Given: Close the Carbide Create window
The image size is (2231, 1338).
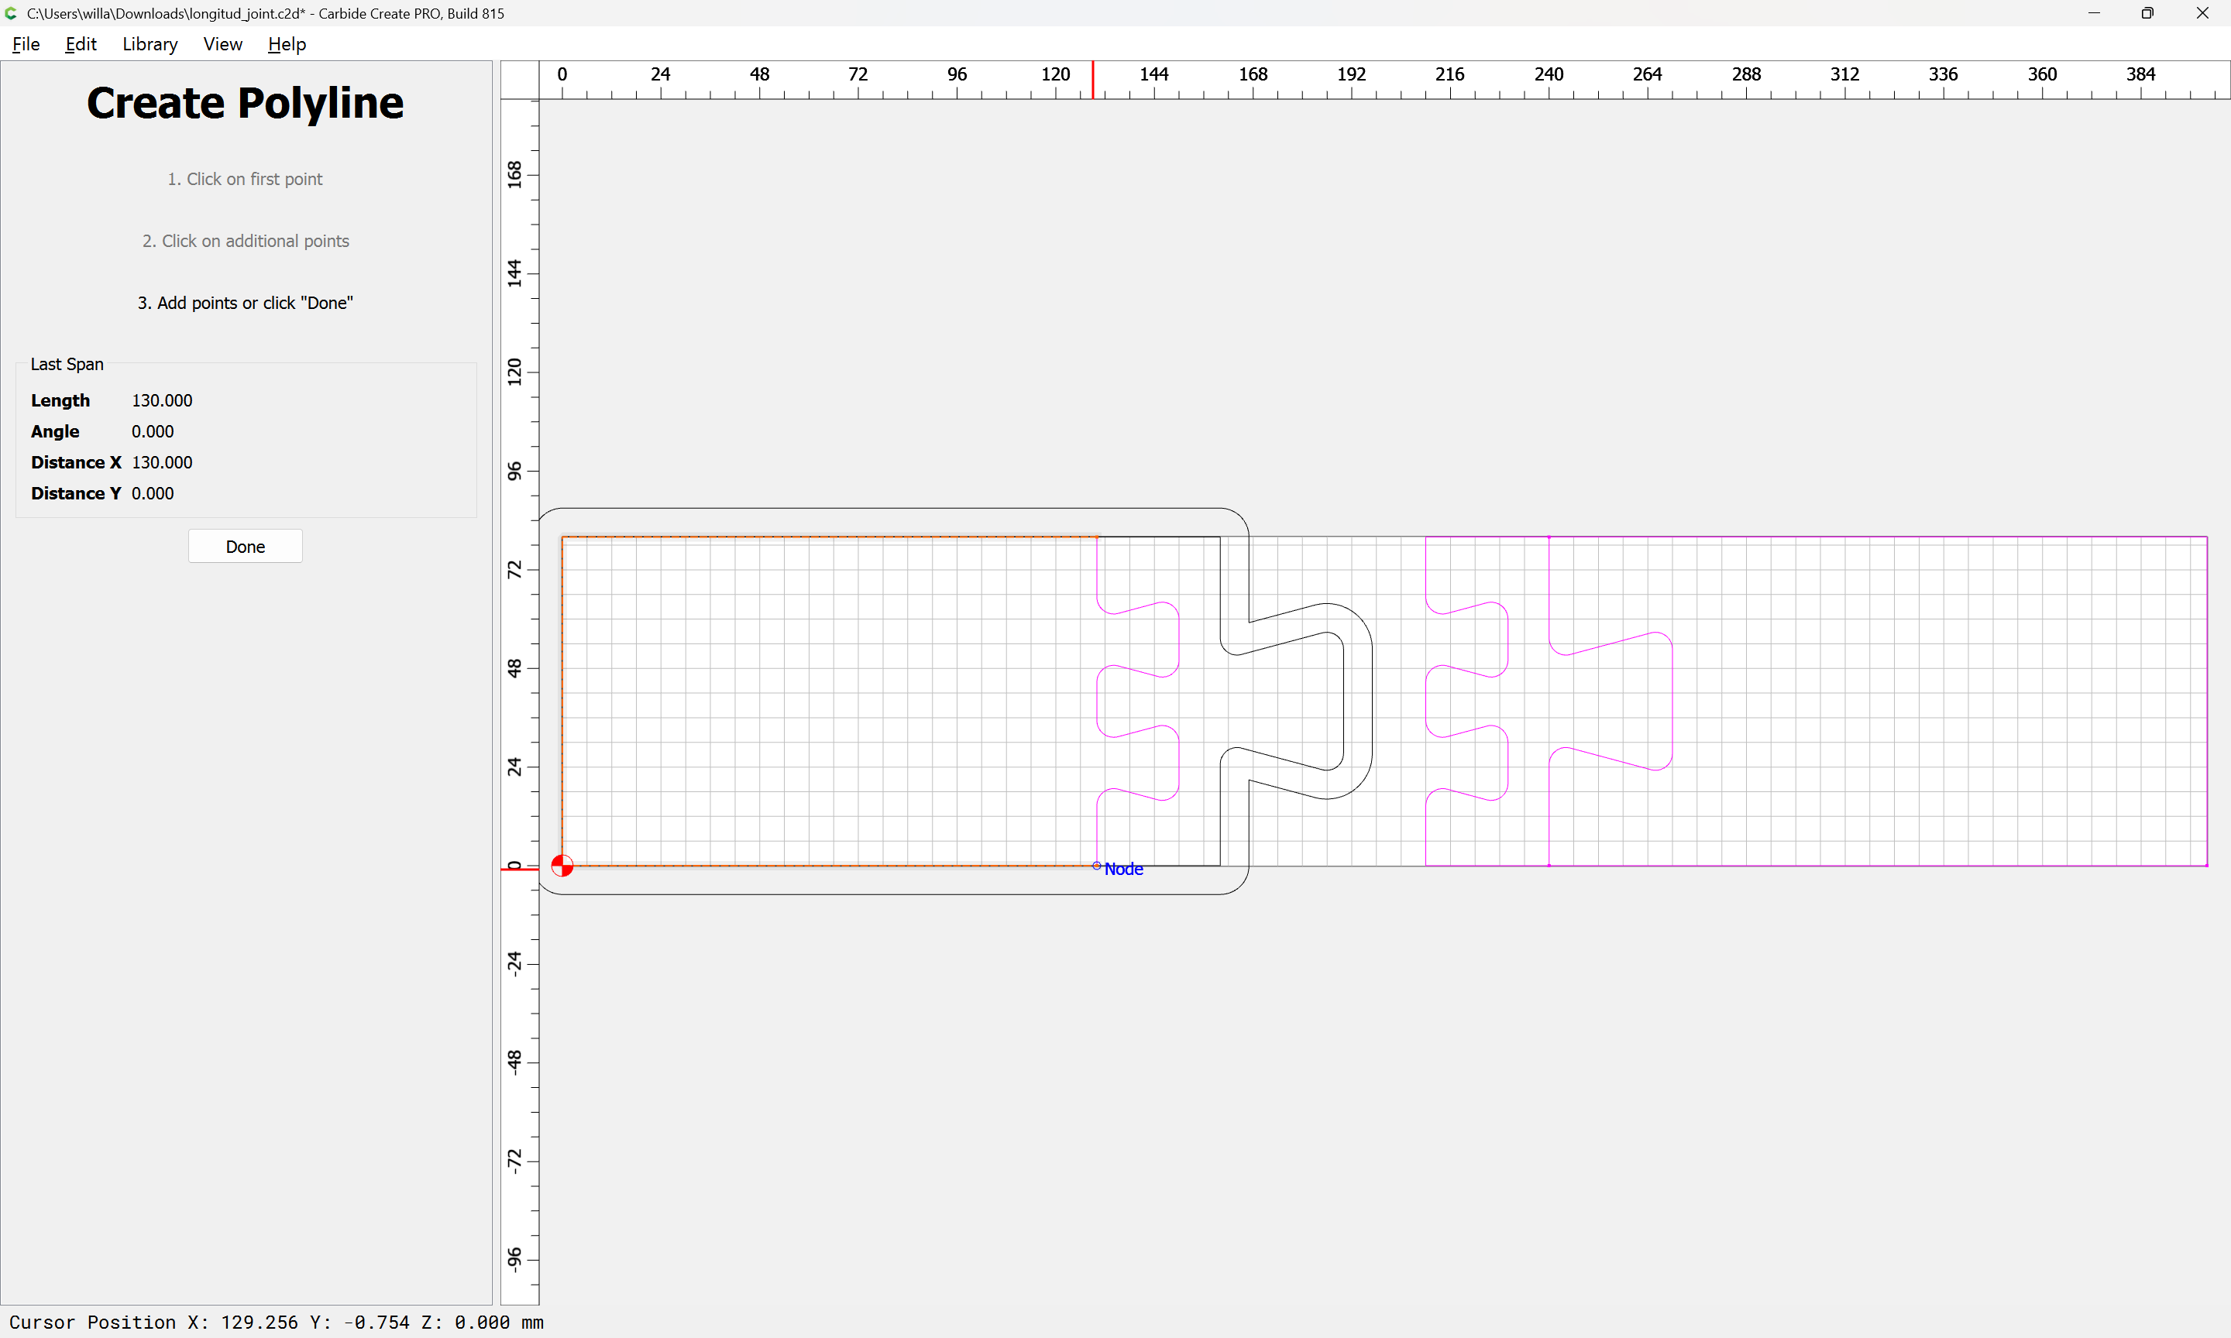Looking at the screenshot, I should click(x=2202, y=13).
